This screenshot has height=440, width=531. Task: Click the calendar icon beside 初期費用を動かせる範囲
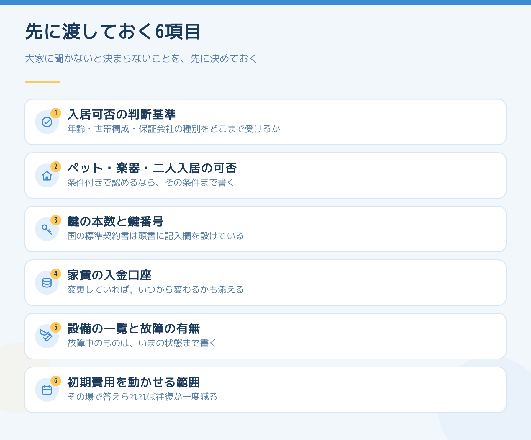click(47, 390)
